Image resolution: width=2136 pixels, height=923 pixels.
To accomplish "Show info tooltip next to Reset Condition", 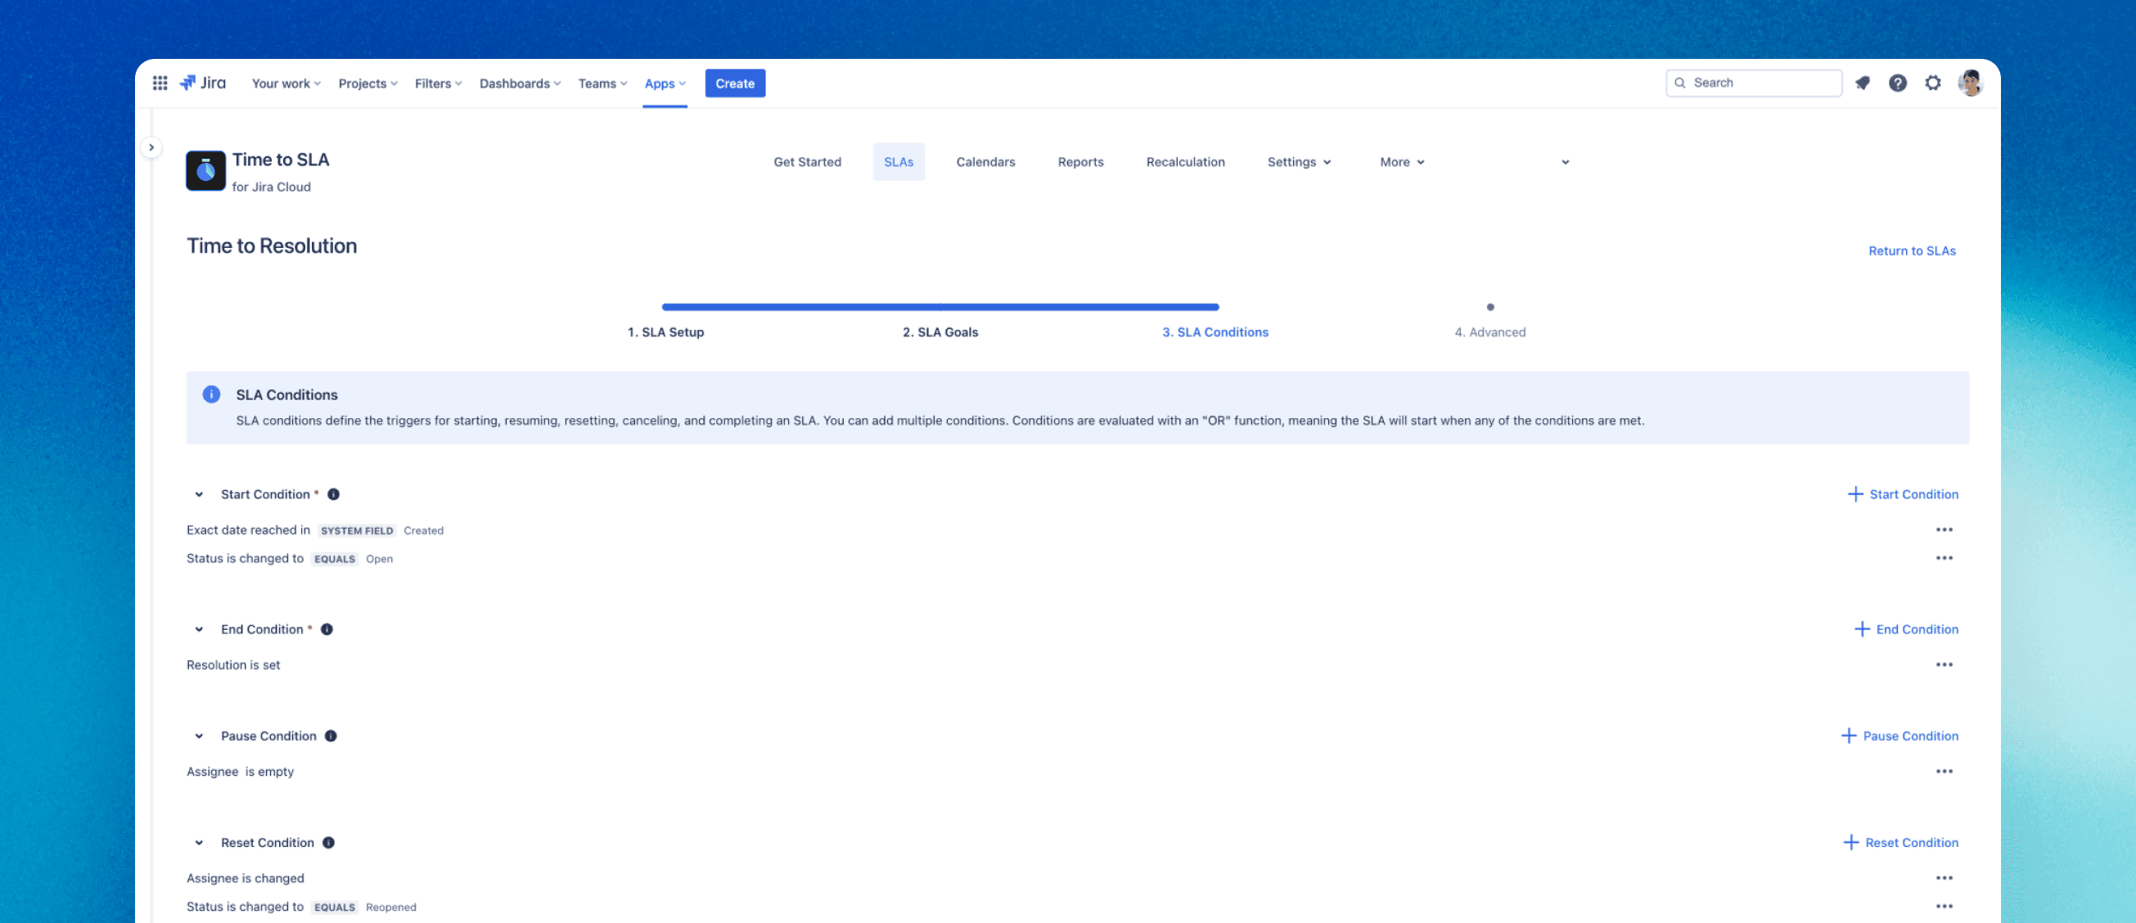I will 328,843.
